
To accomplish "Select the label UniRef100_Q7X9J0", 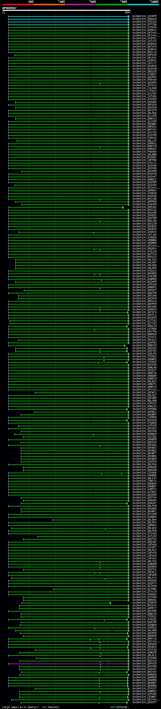I will [144, 85].
